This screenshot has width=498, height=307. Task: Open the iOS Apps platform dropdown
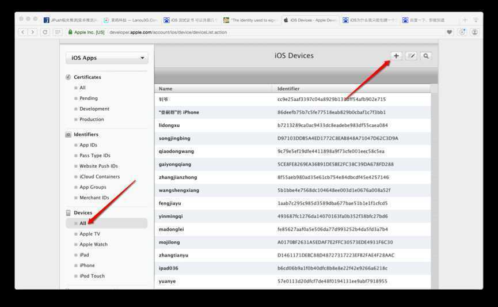coord(107,58)
